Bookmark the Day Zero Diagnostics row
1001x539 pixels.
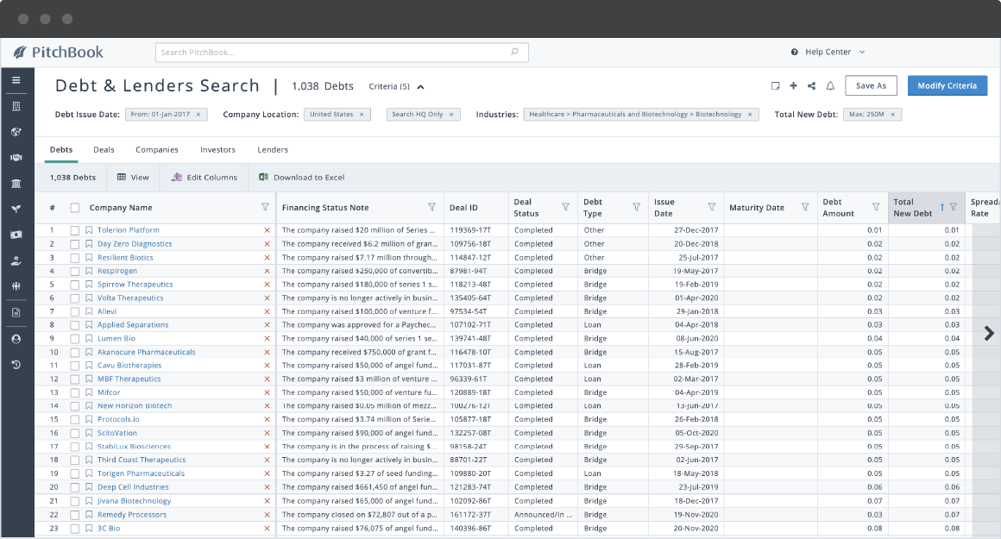[x=90, y=244]
